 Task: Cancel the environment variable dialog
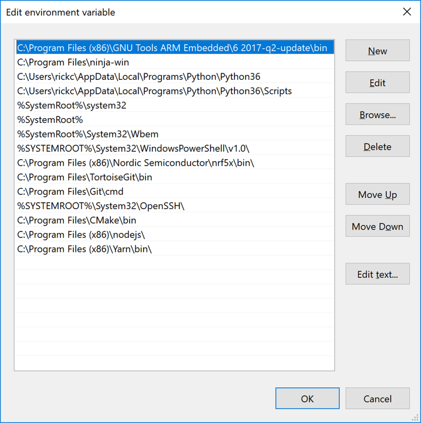click(x=378, y=398)
